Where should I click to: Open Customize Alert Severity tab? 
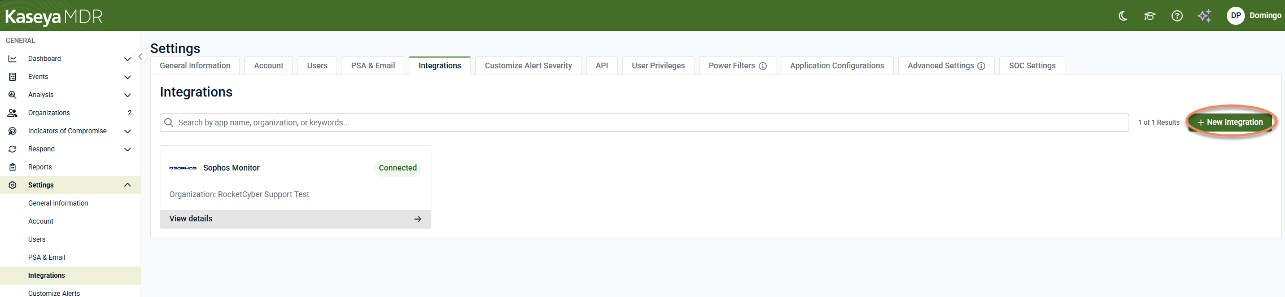[528, 65]
